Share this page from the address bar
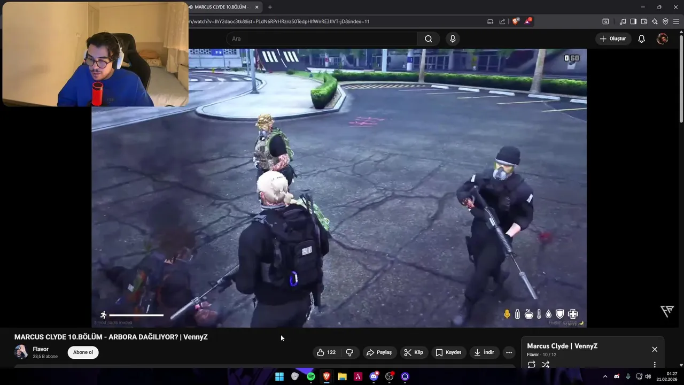Viewport: 684px width, 385px height. [502, 21]
